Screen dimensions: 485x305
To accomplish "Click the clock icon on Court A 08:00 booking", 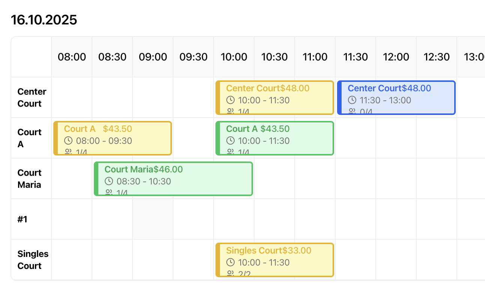I will (x=68, y=141).
